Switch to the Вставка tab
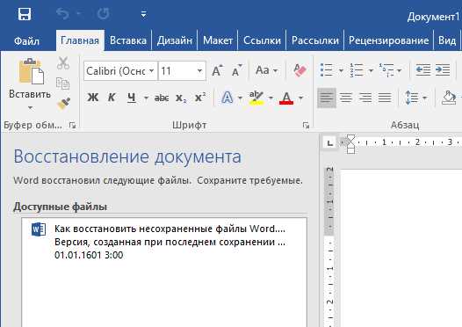The image size is (462, 327). (128, 40)
